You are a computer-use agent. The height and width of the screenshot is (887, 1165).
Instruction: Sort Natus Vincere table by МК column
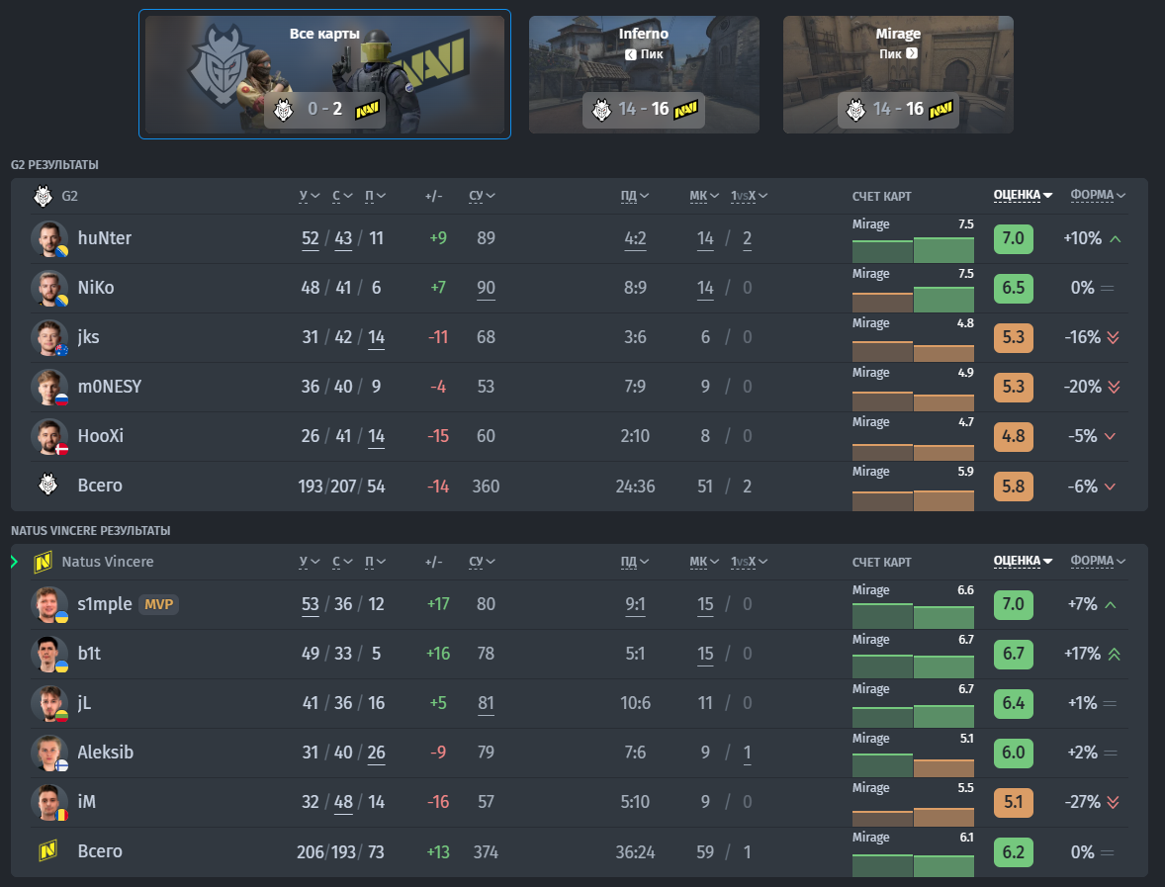(x=704, y=563)
